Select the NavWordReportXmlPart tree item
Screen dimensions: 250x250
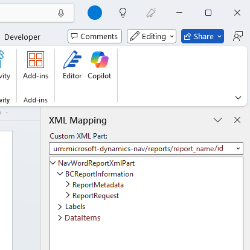pyautogui.click(x=97, y=163)
